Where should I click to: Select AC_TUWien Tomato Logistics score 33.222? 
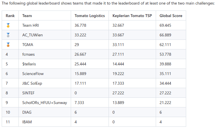(80, 35)
